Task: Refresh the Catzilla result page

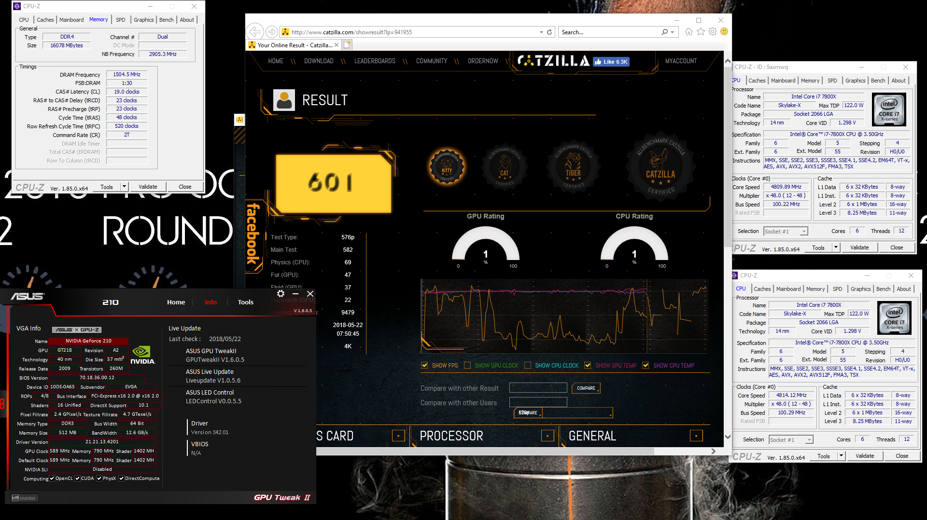Action: click(549, 32)
